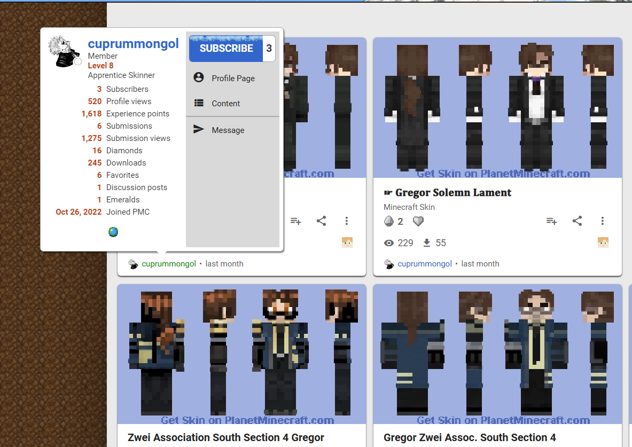632x447 pixels.
Task: Open the Gregor Solemn Lament title link
Action: point(453,193)
